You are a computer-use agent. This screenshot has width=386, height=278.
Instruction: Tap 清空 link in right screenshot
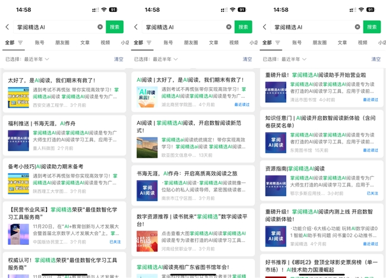click(x=376, y=59)
